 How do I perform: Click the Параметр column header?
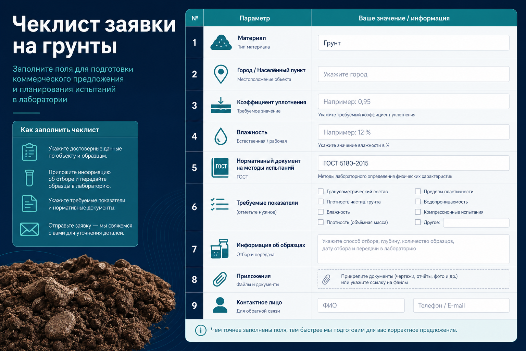coord(255,18)
